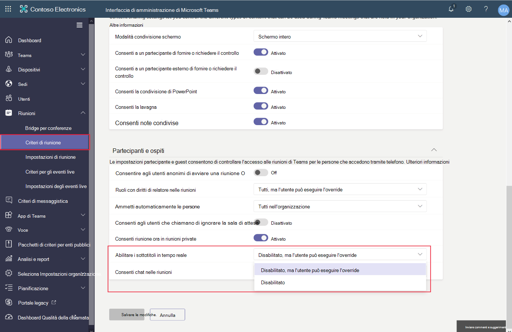Expand the Pianificazione chevron

83,288
